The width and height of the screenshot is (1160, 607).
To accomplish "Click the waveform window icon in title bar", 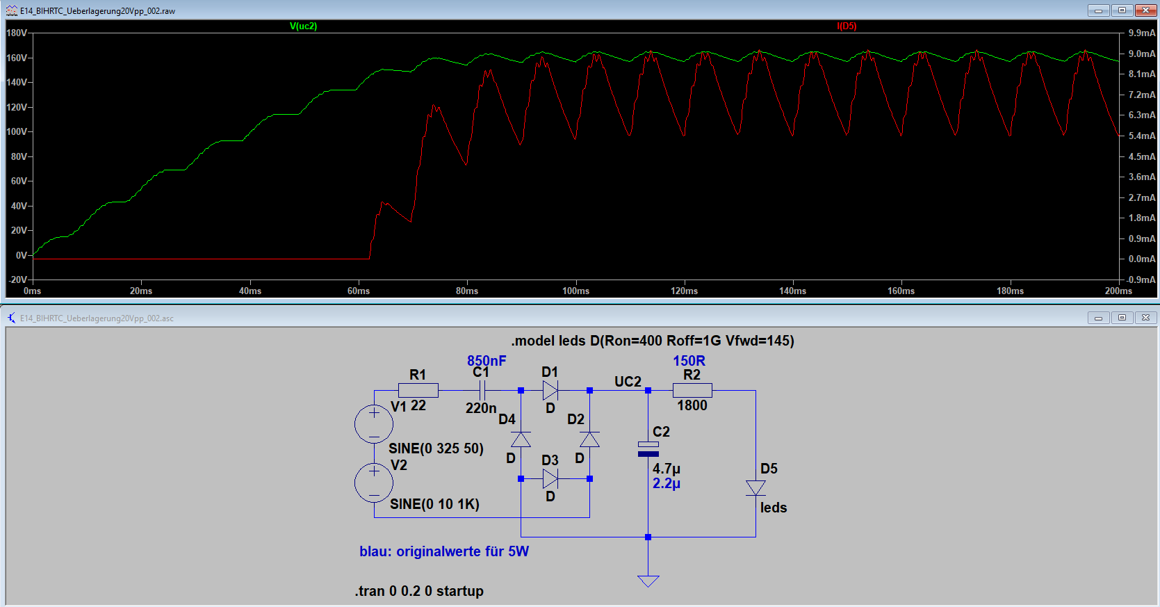I will pos(11,10).
